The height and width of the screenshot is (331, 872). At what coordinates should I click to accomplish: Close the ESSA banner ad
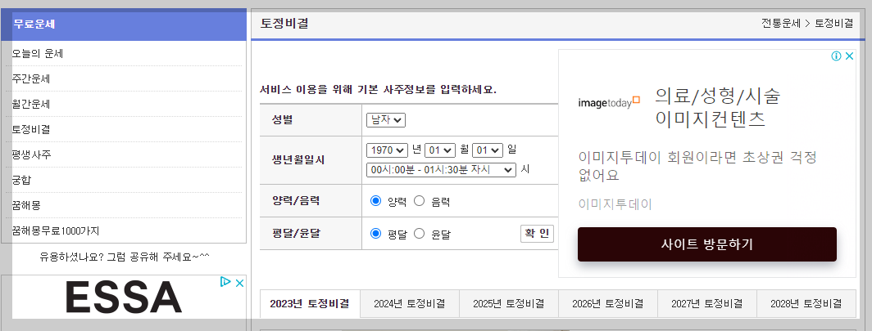(x=239, y=283)
